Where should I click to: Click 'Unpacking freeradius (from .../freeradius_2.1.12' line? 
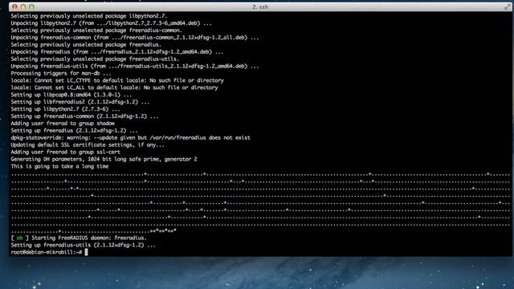[117, 51]
